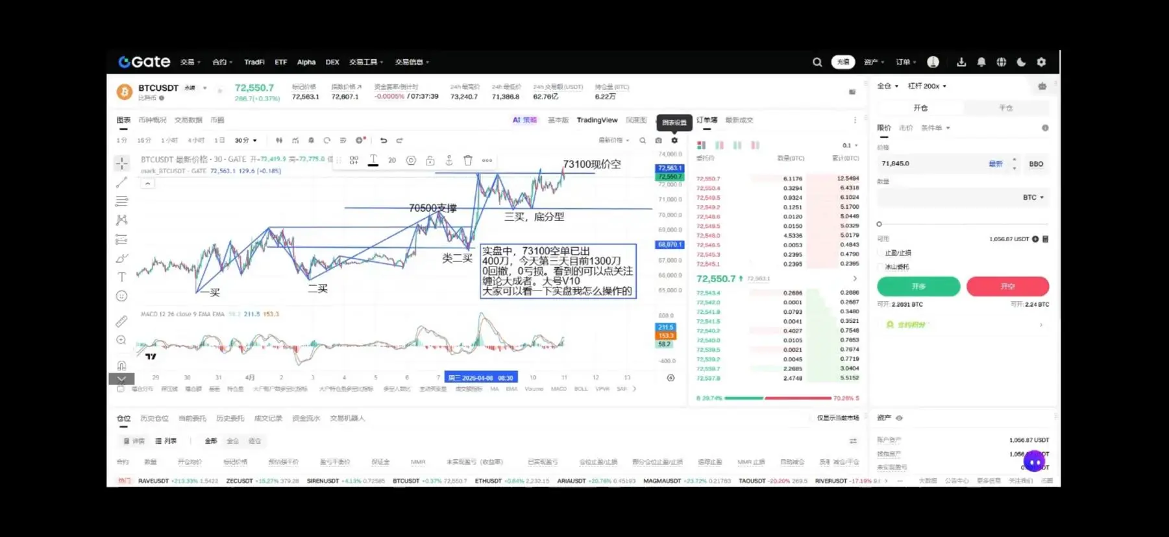Select the crosshair cursor tool

[x=122, y=163]
